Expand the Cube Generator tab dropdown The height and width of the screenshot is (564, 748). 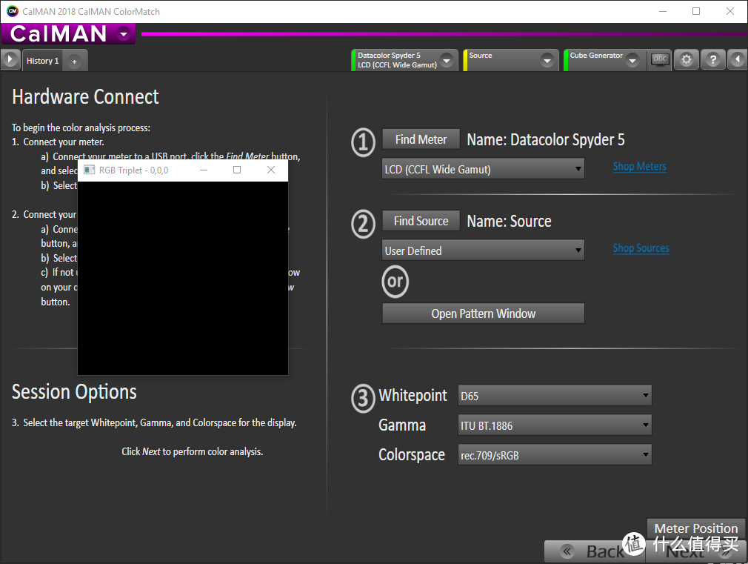tap(632, 61)
